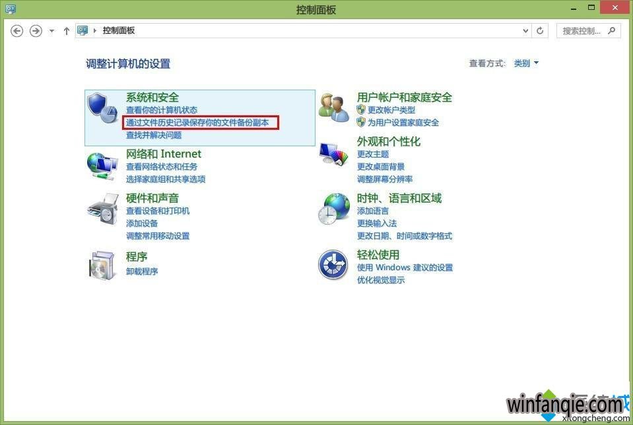
Task: Click the control panel icon in the address bar
Action: [x=83, y=30]
